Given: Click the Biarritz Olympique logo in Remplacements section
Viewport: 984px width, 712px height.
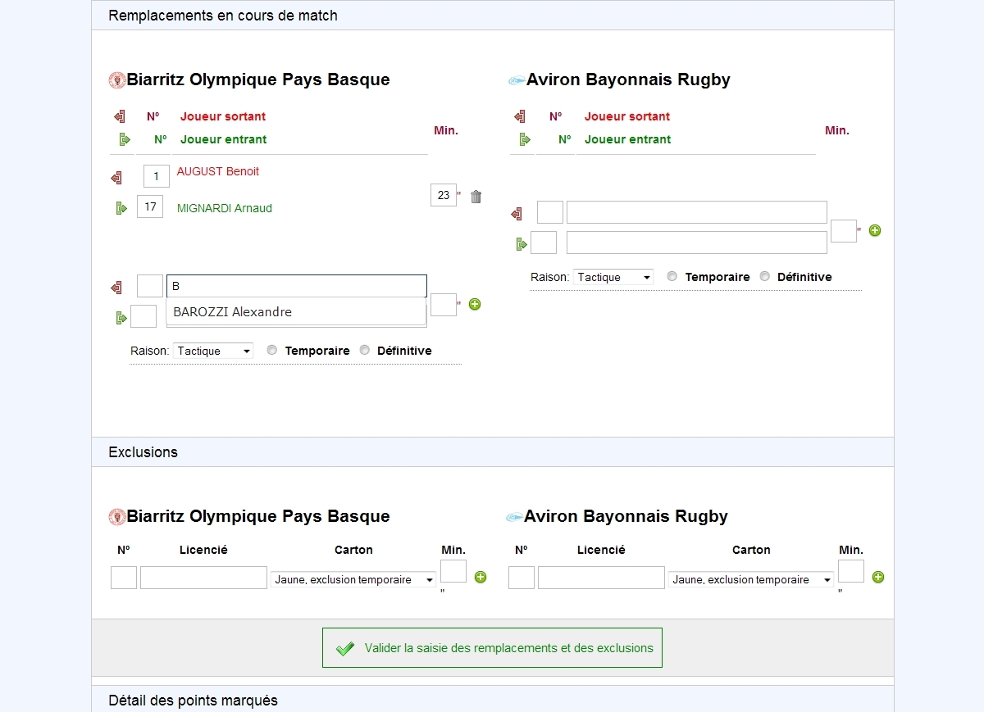Looking at the screenshot, I should [116, 80].
